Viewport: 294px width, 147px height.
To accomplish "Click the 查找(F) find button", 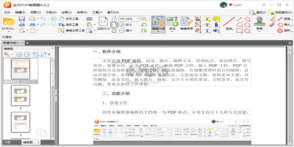I will [258, 12].
